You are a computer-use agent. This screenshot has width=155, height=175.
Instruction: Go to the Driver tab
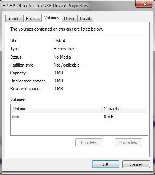[x=69, y=19]
